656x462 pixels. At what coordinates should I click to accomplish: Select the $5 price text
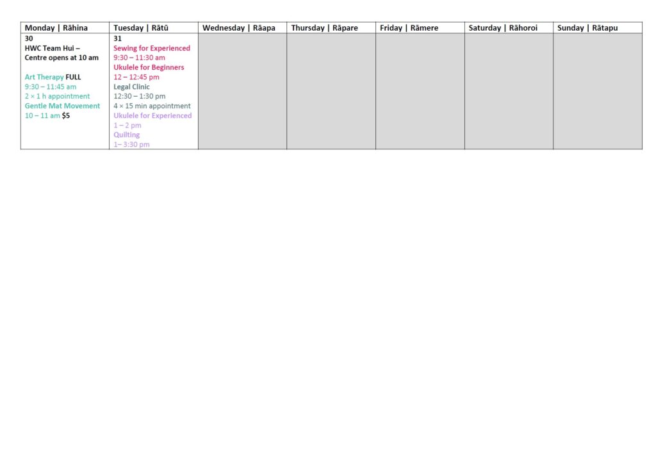pyautogui.click(x=66, y=116)
